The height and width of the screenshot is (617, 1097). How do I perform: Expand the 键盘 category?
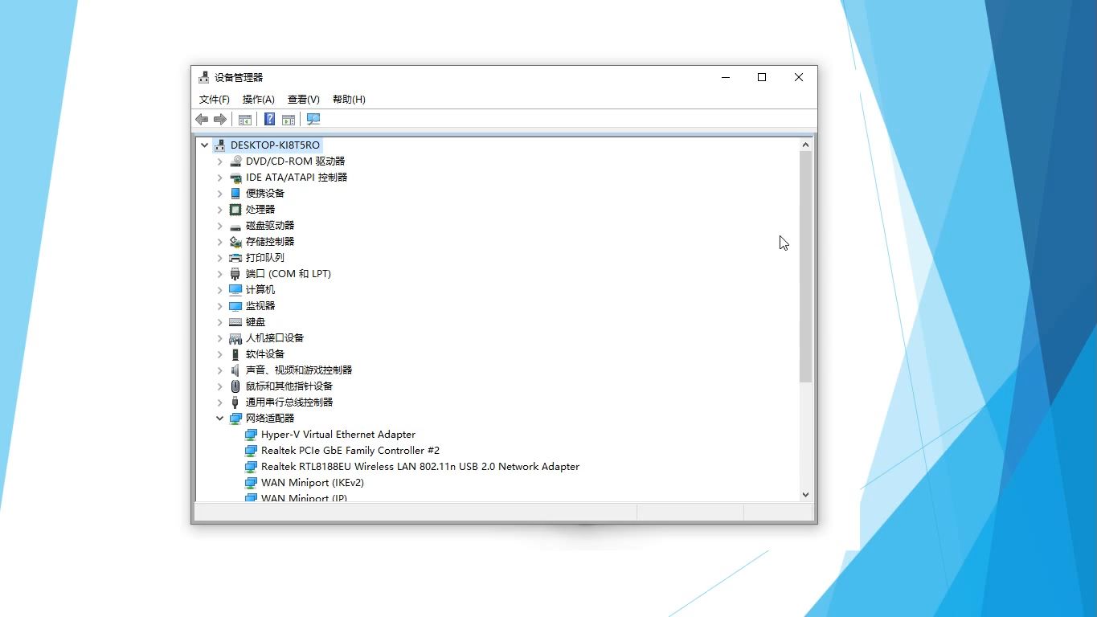[x=220, y=322]
